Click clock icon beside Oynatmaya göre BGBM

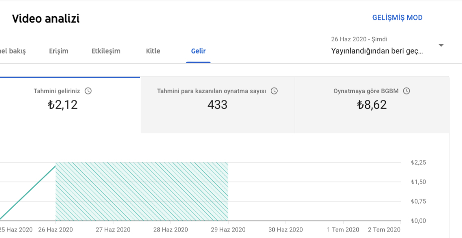(x=406, y=91)
